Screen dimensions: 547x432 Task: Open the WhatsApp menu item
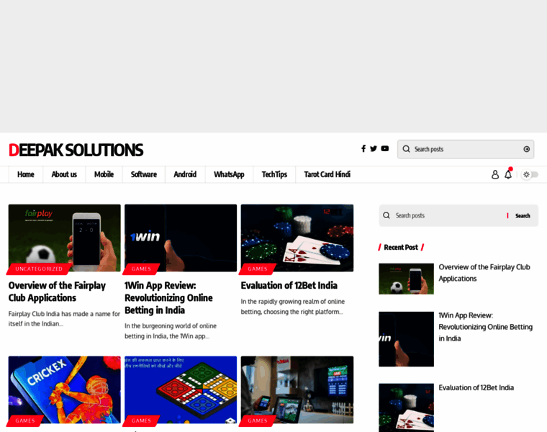pos(229,174)
